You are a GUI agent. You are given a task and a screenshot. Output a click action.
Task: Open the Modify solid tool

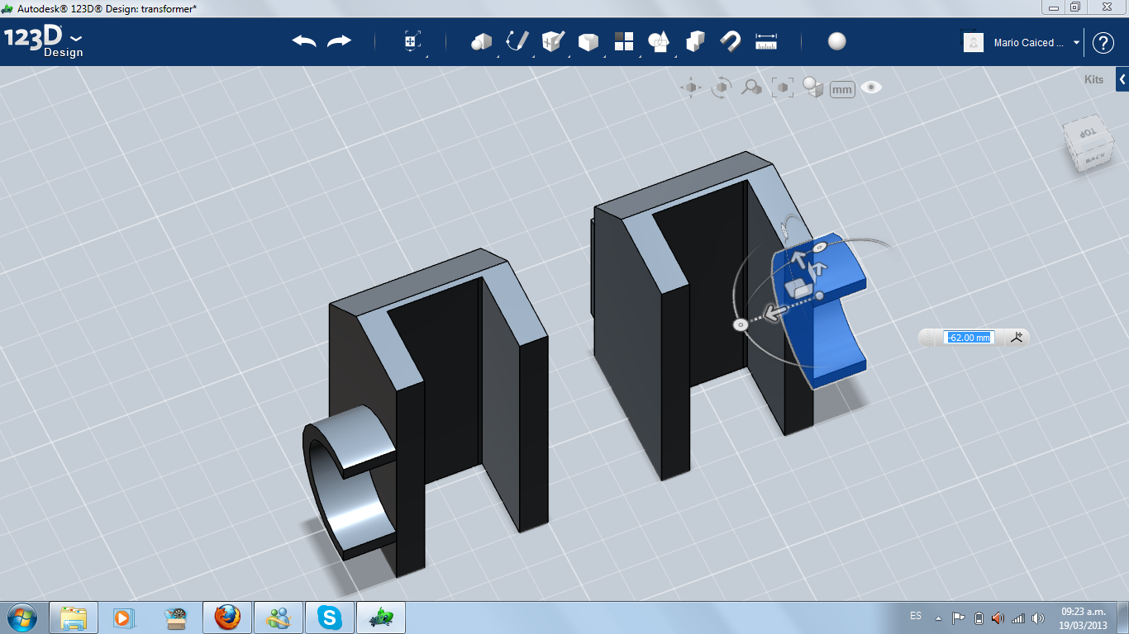[588, 41]
